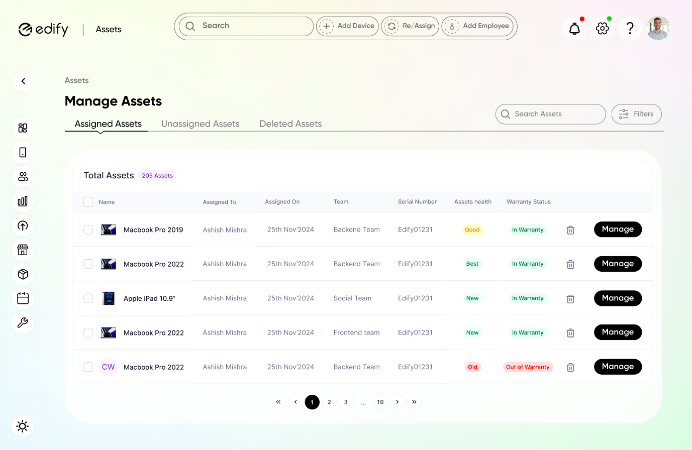Open the Deleted Assets tab

(290, 124)
